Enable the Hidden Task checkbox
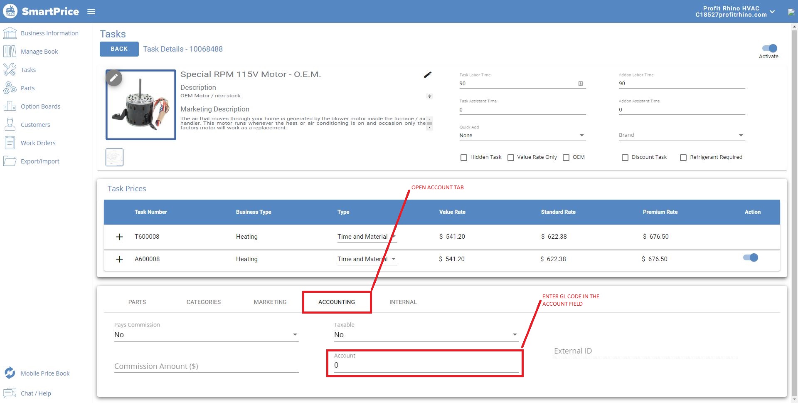The image size is (798, 403). pyautogui.click(x=464, y=157)
